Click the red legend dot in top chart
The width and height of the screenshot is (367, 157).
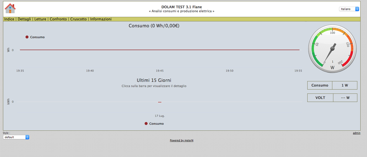[27, 37]
